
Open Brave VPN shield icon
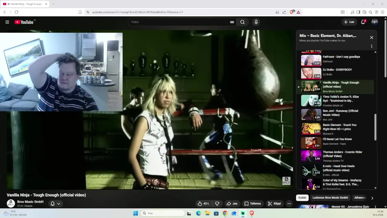[376, 12]
